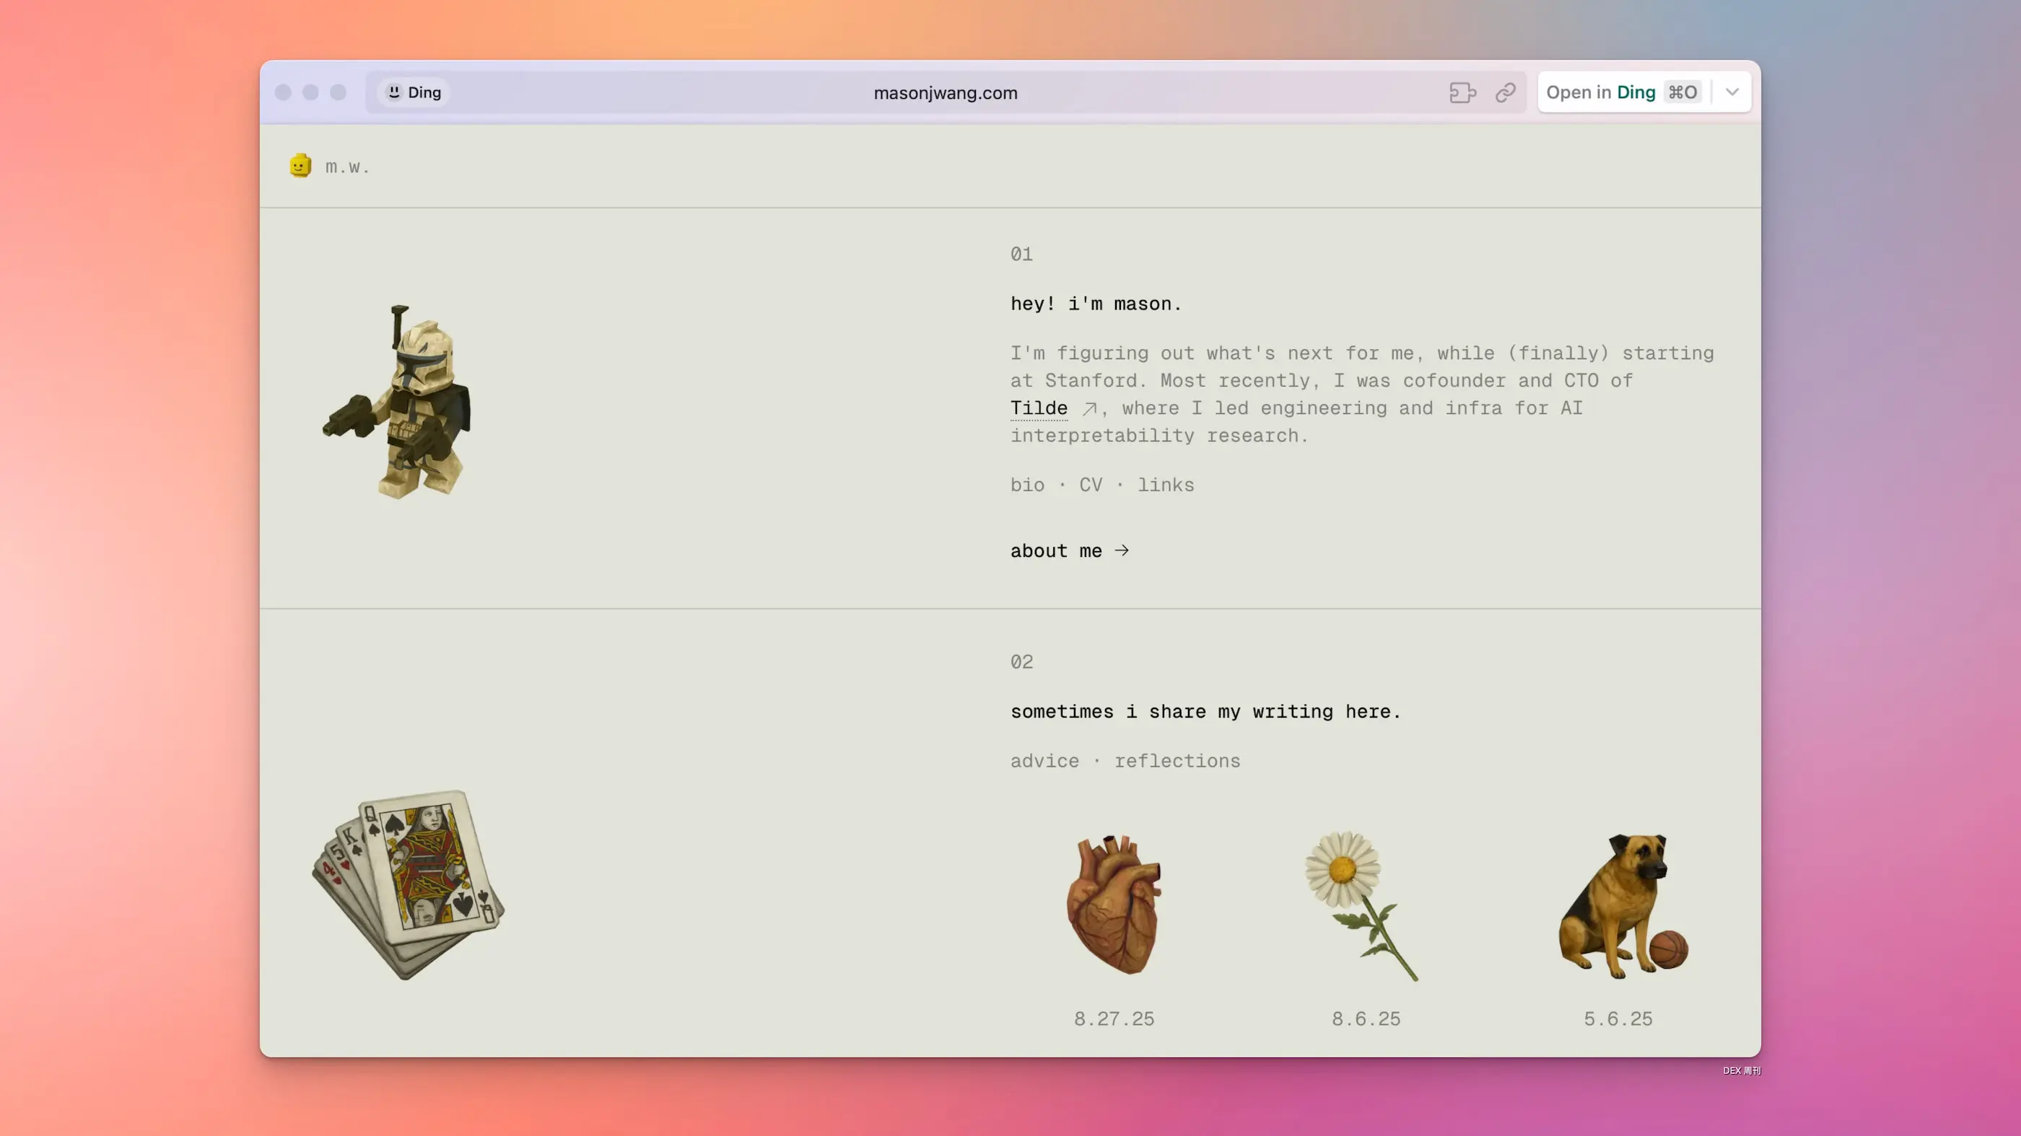
Task: Filter writing by reflections
Action: (1177, 761)
